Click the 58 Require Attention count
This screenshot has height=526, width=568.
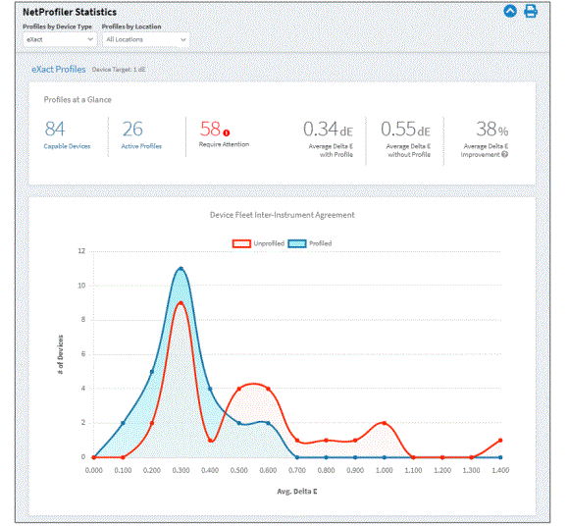[x=210, y=129]
